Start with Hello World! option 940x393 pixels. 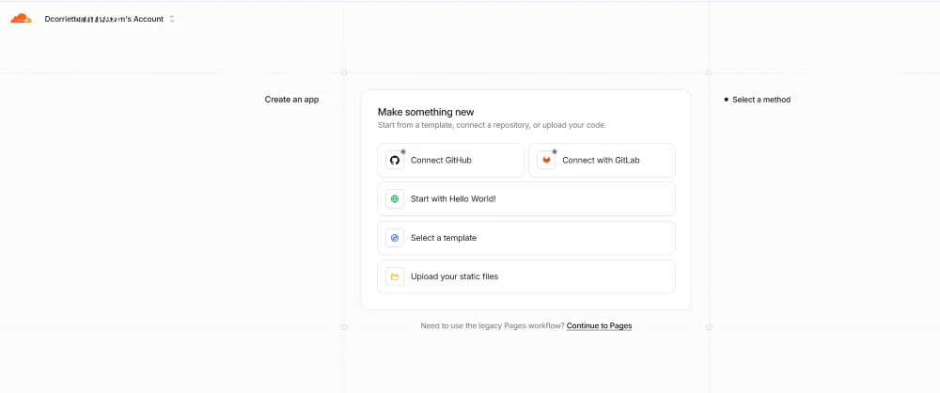[x=526, y=199]
